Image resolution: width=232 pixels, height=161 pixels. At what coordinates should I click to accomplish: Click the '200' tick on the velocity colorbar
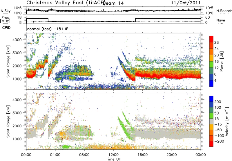[218, 102]
